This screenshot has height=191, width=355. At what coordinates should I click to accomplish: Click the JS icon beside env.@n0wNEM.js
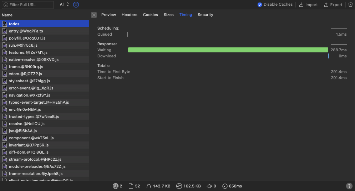tap(5, 109)
